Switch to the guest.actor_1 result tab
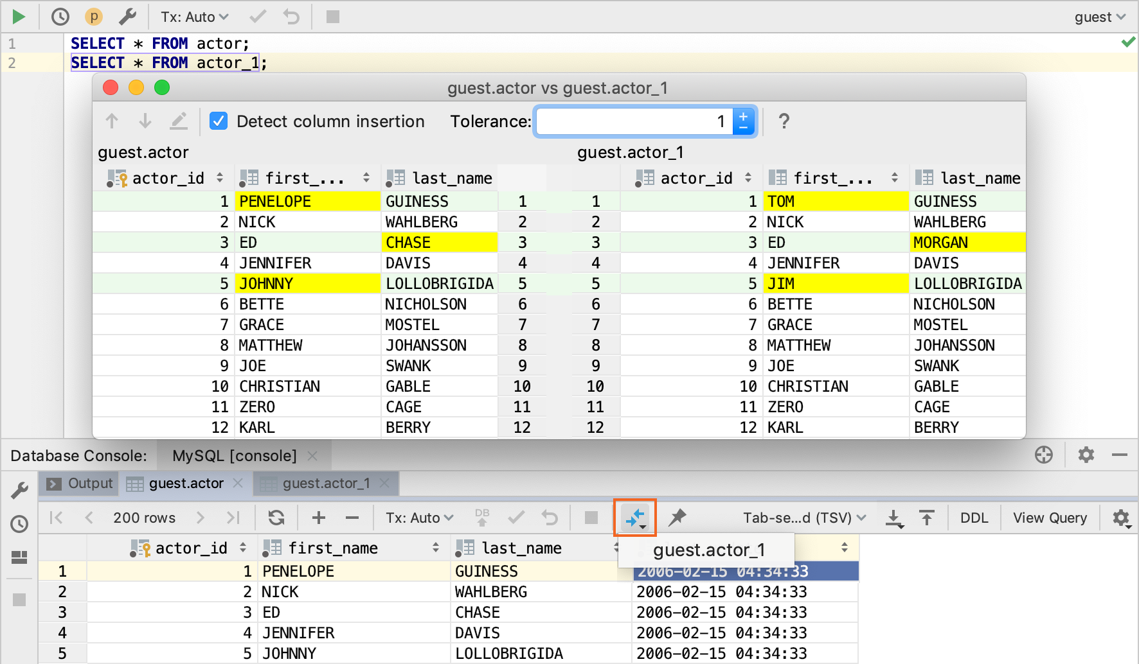The height and width of the screenshot is (664, 1139). click(x=326, y=484)
